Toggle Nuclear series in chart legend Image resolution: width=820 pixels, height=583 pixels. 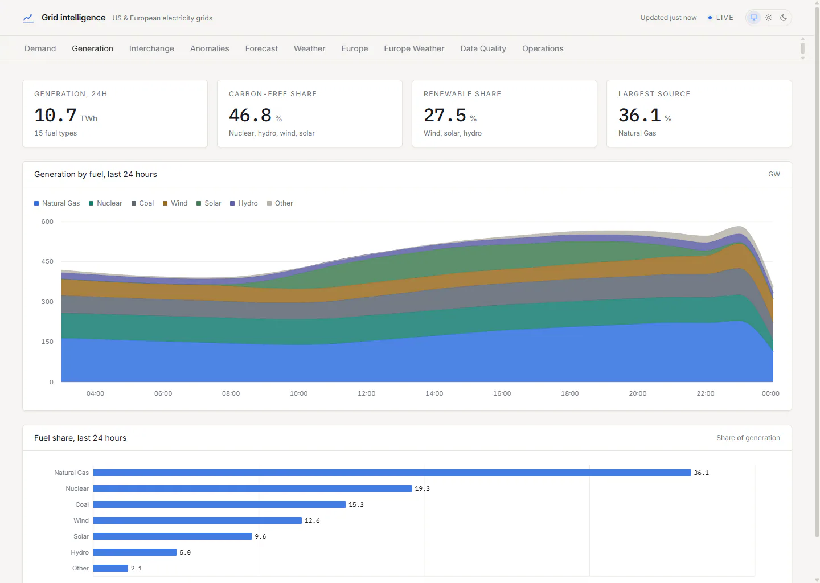coord(105,203)
